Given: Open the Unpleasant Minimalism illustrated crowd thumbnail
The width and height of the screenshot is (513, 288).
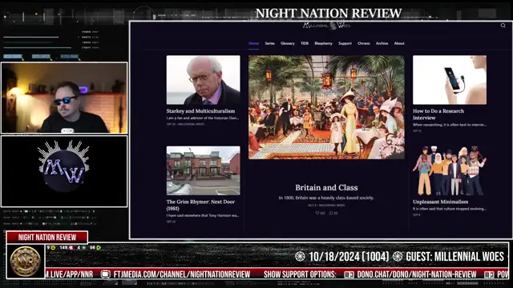Looking at the screenshot, I should [450, 170].
